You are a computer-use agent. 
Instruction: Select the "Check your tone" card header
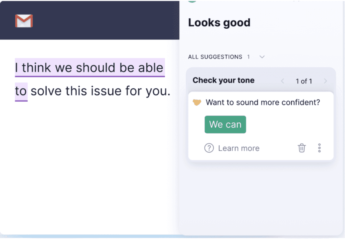point(223,81)
